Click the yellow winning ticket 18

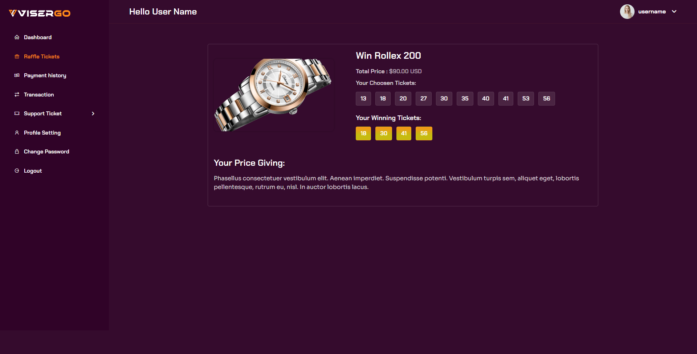pos(363,133)
